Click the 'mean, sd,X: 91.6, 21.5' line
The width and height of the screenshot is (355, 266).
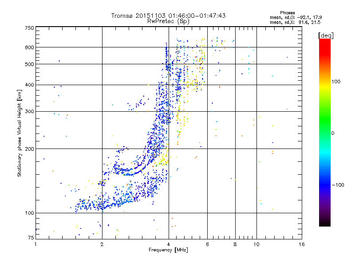pos(295,23)
